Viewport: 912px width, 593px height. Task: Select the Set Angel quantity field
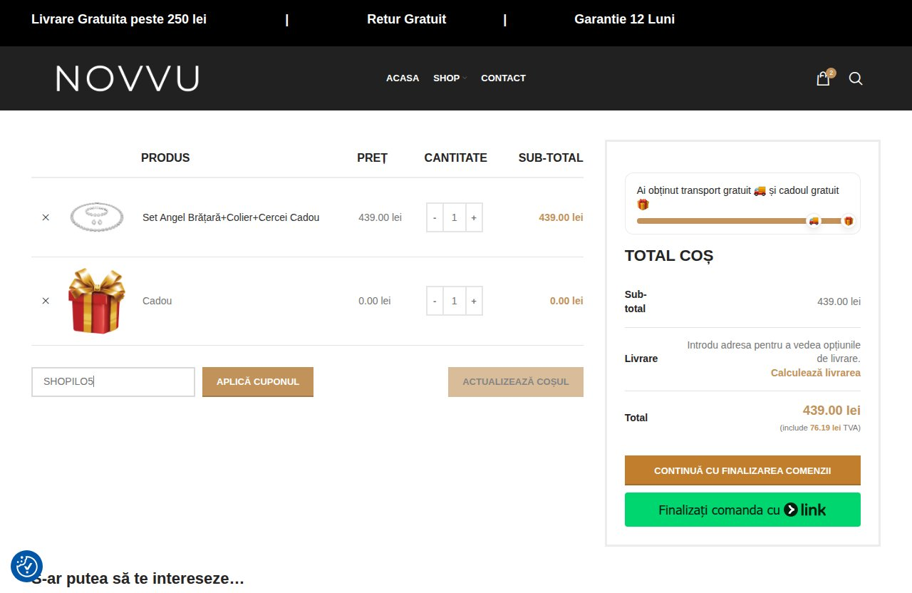point(455,217)
